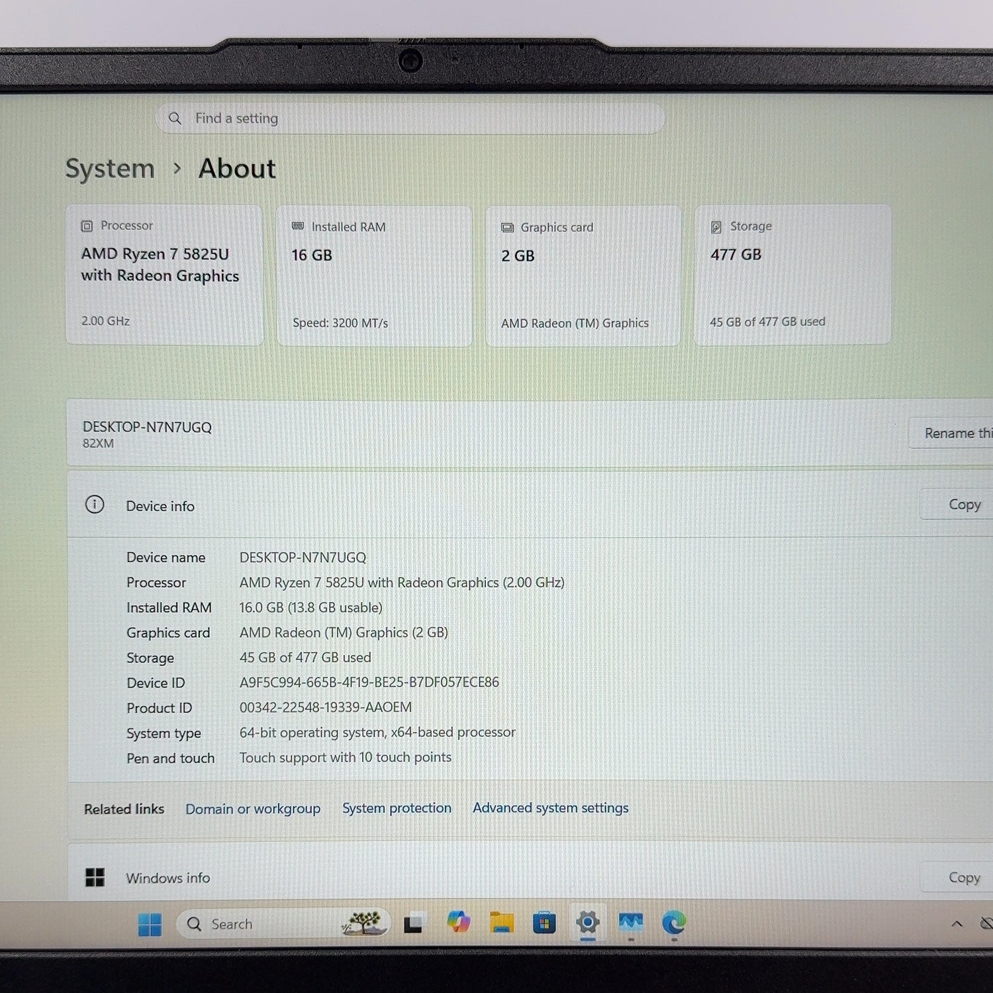Select the Settings gear taskbar icon

587,922
